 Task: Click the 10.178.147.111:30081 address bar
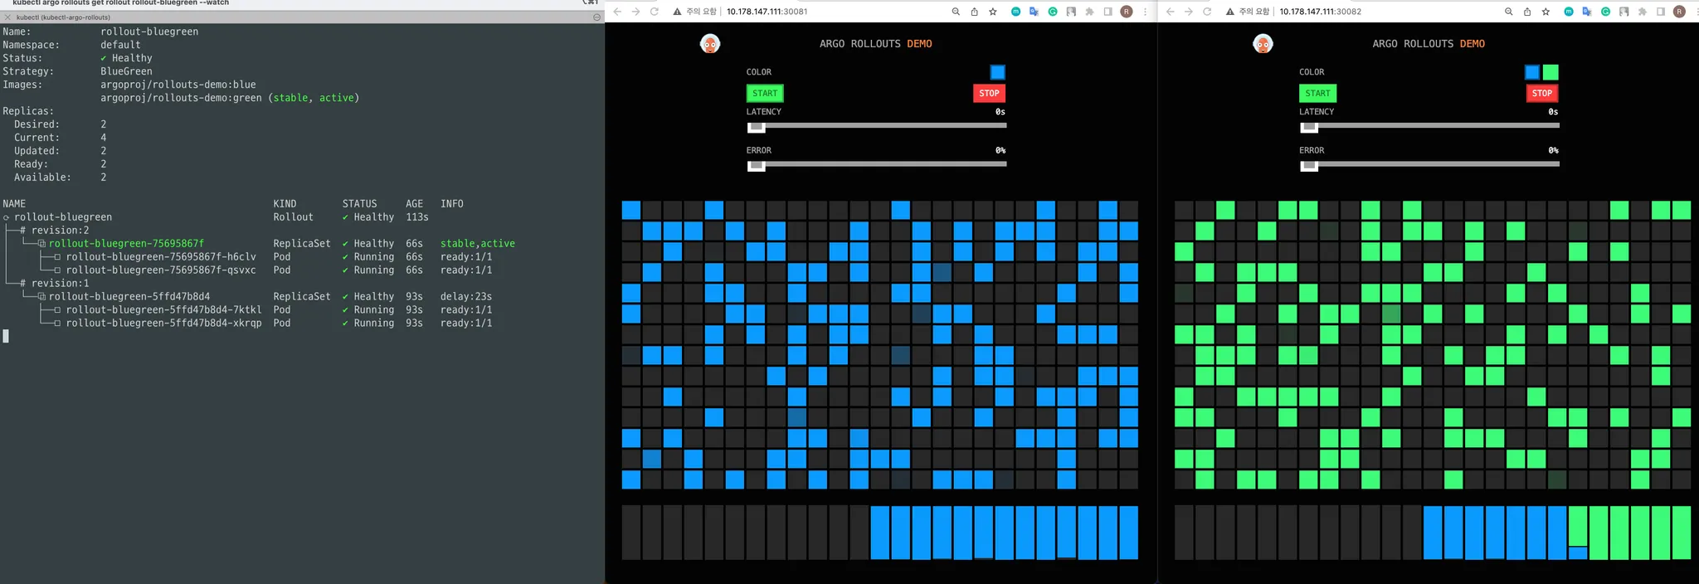click(767, 12)
